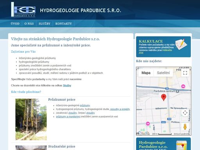
Task: Open the ÚVOD menu item
Action: [15, 23]
